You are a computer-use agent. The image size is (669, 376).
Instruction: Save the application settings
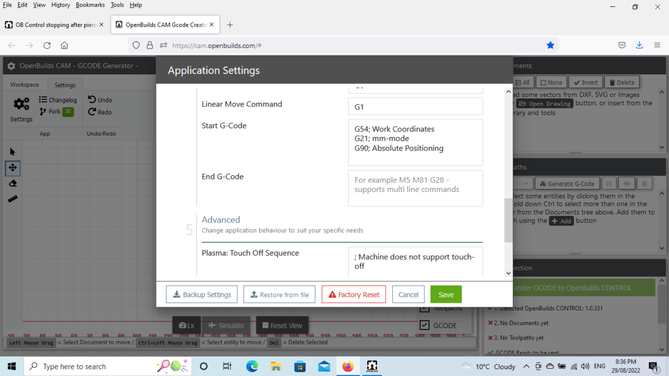(x=446, y=294)
